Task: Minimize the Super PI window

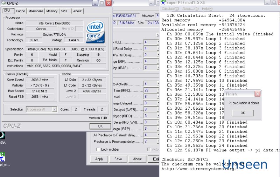Action: 267,2
